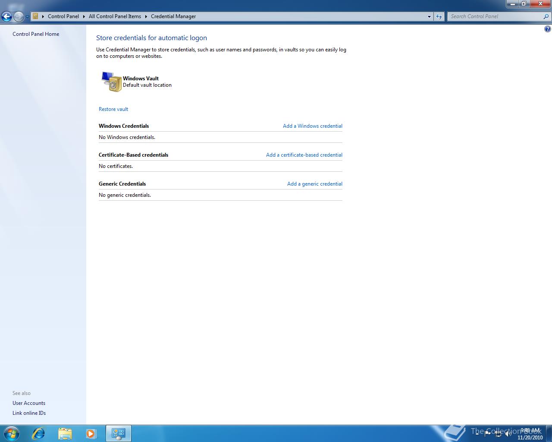The image size is (552, 442).
Task: Click the taskbar date 11/20/2010
Action: tap(530, 437)
